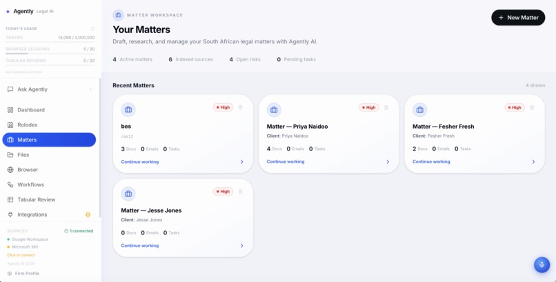
Task: Click the chevron on Fesher Fresh card
Action: point(533,162)
